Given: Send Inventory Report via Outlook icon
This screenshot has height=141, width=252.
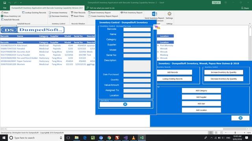Looking at the screenshot, I should pos(154,14).
